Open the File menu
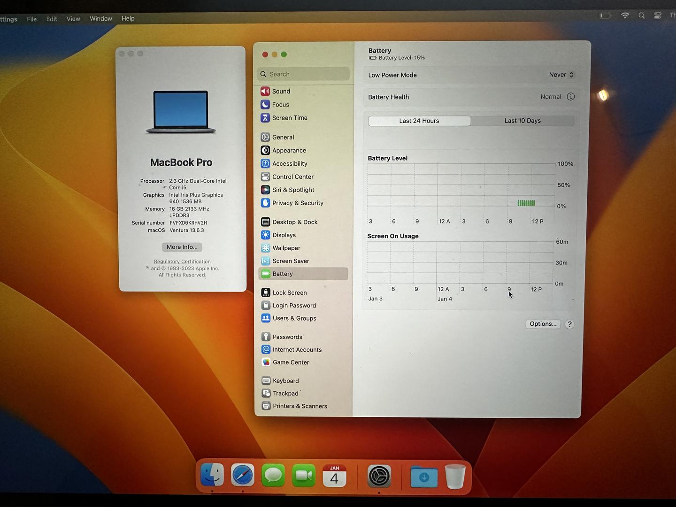676x507 pixels. (x=32, y=19)
